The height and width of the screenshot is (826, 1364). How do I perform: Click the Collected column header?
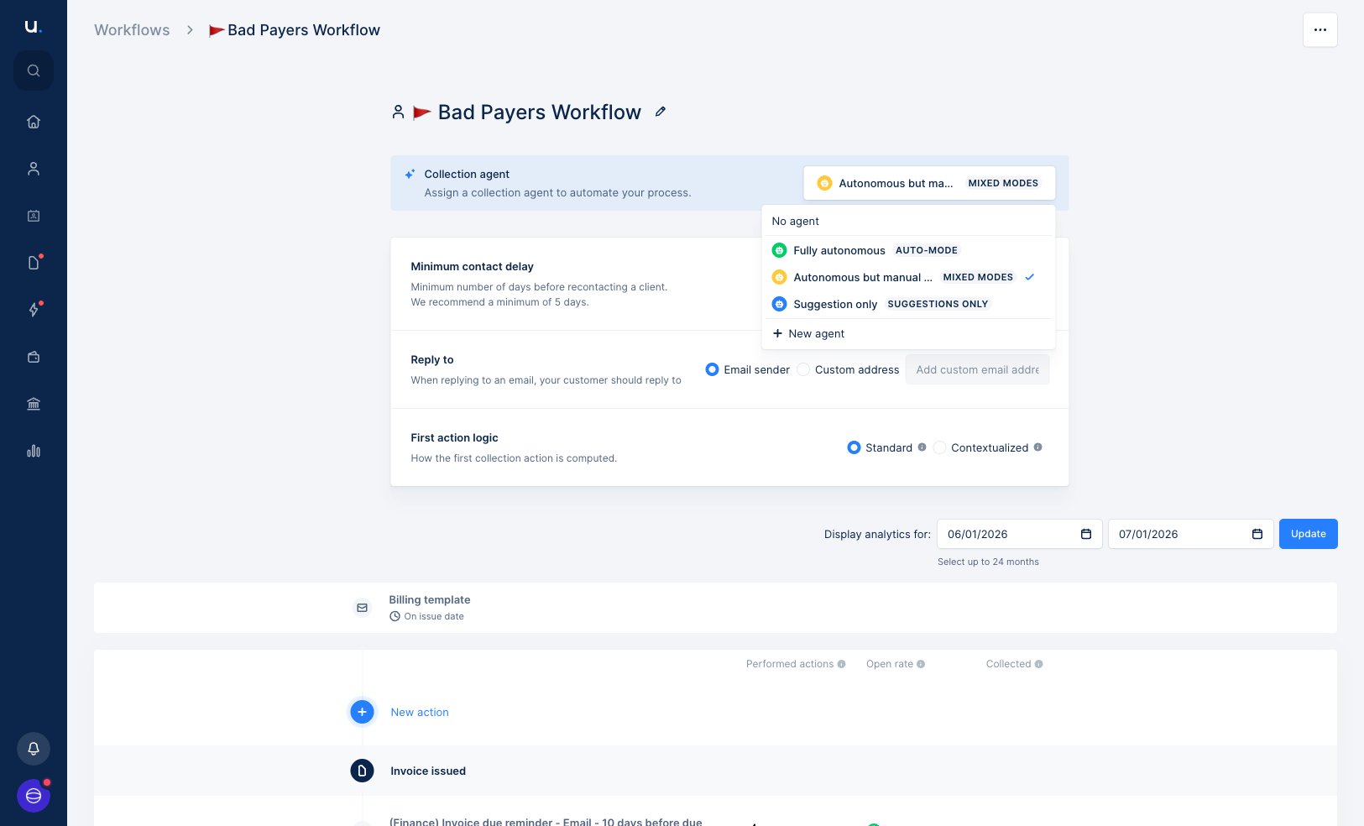(x=1008, y=664)
